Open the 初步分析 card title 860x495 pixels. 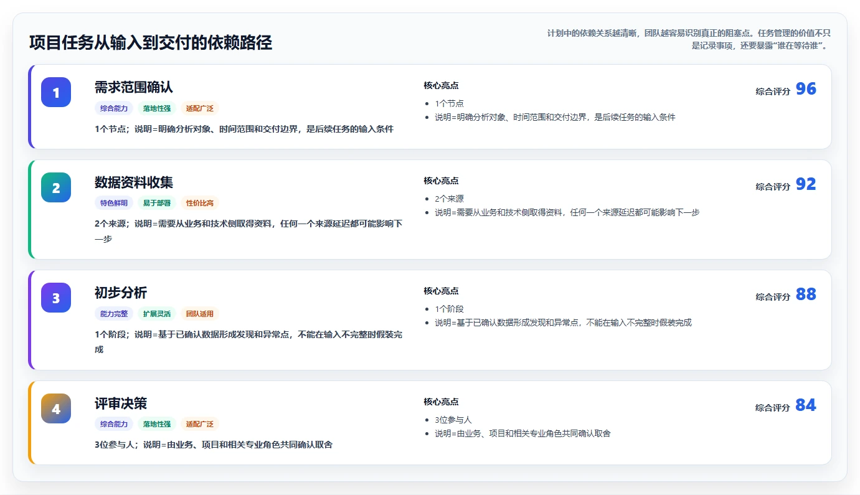tap(121, 293)
